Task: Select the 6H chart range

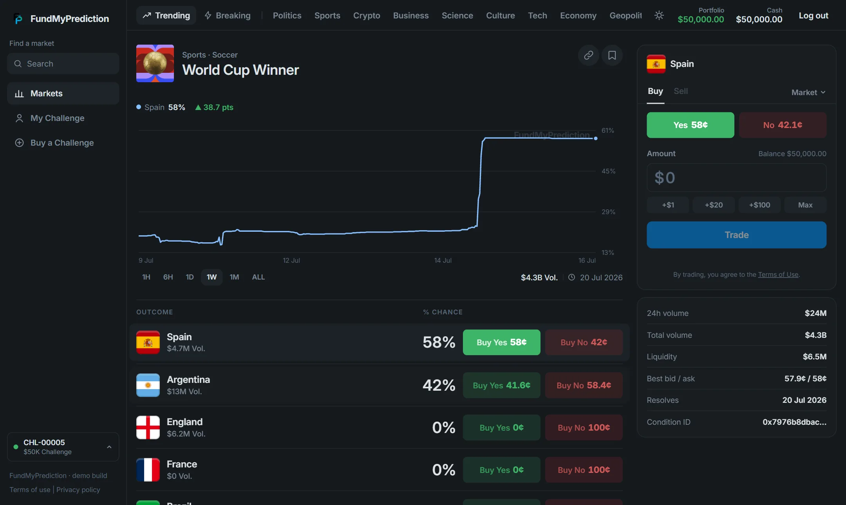Action: pyautogui.click(x=168, y=277)
